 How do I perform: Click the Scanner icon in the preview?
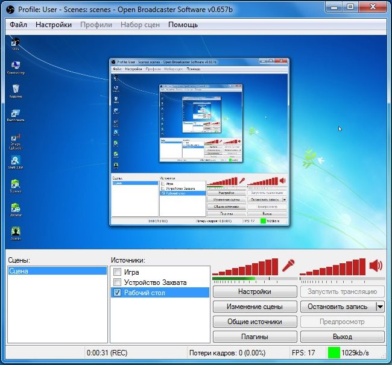[x=16, y=186]
